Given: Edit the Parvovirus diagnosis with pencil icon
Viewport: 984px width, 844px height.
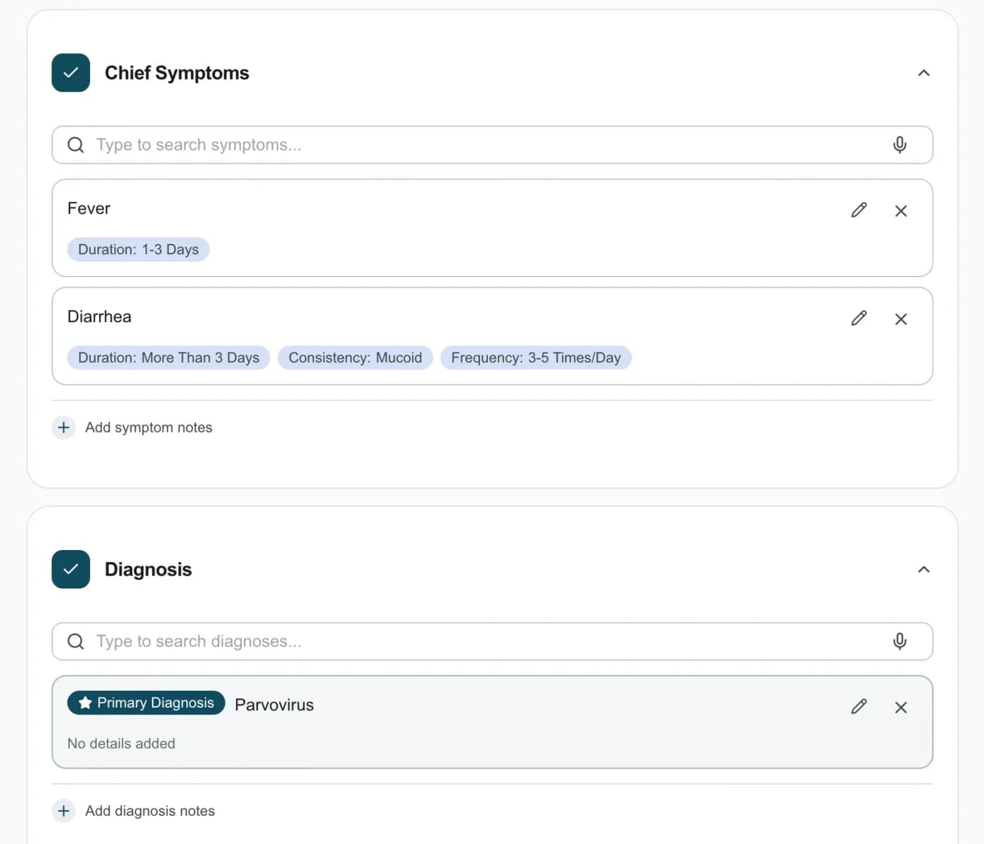Looking at the screenshot, I should coord(859,707).
